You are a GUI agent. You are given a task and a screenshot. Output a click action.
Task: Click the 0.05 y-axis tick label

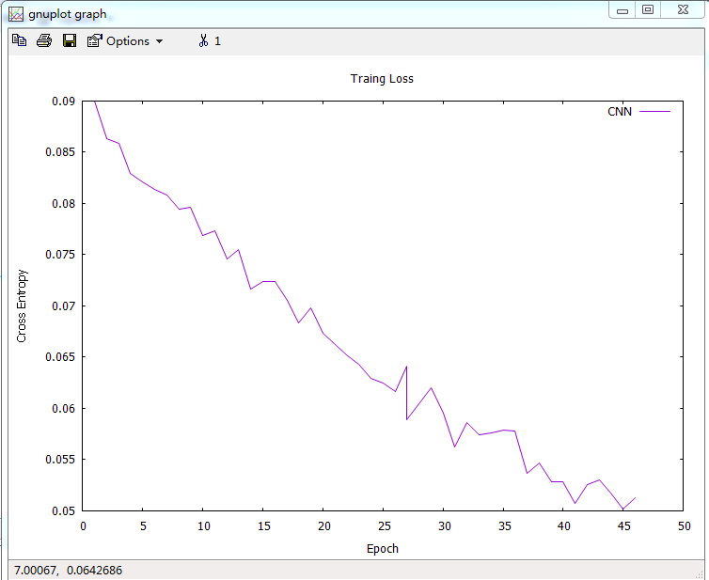63,510
